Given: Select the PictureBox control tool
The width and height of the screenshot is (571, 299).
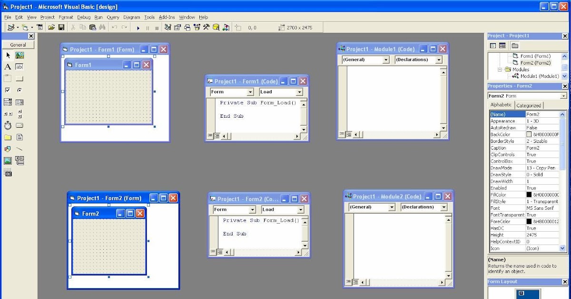Looking at the screenshot, I should pyautogui.click(x=20, y=56).
